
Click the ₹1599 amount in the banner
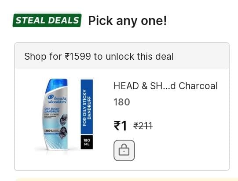point(78,56)
